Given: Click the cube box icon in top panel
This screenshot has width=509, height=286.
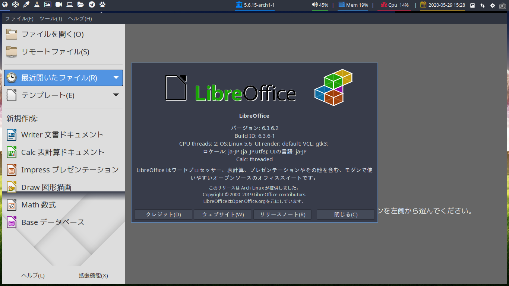Looking at the screenshot, I should (15, 4).
